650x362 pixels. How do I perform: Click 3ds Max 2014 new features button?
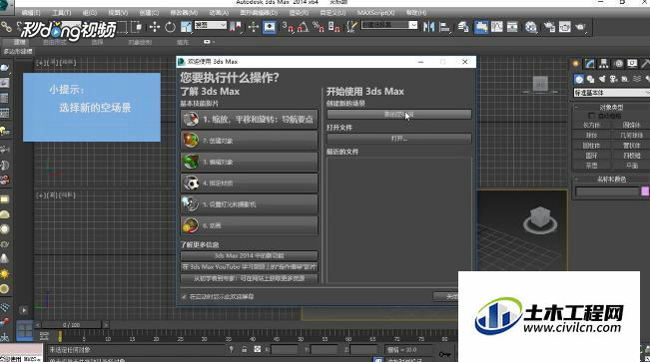click(250, 256)
